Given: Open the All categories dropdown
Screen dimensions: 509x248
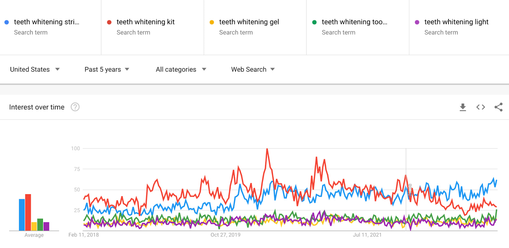Looking at the screenshot, I should [x=180, y=69].
